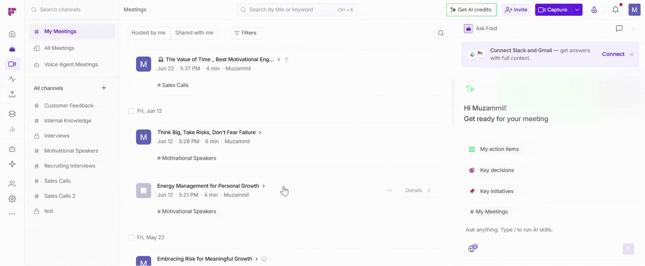Click the Search by title or keyword field

(x=297, y=10)
